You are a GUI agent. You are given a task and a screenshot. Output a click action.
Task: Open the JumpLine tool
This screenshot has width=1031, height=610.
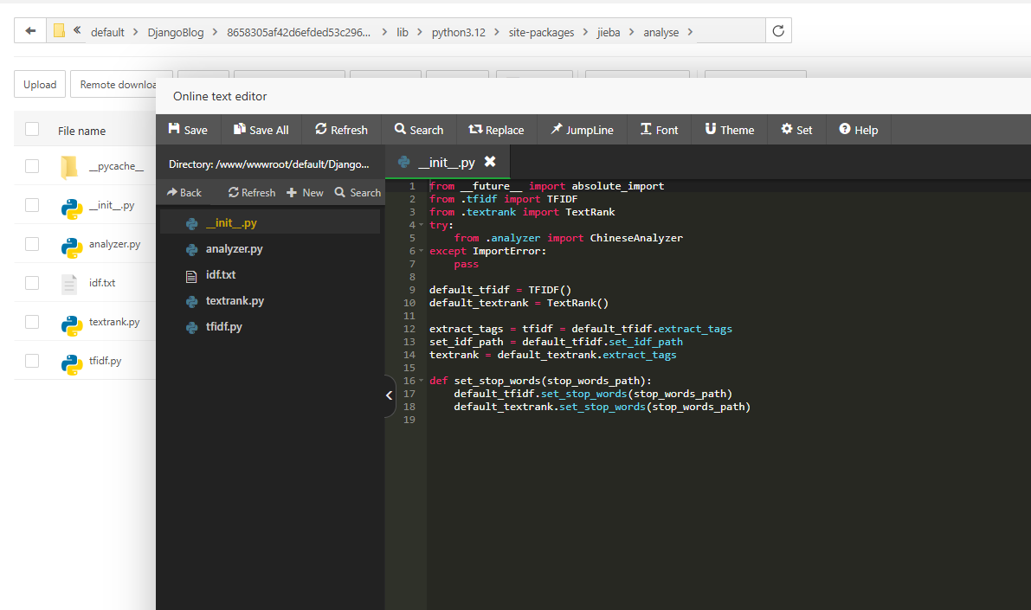(581, 130)
